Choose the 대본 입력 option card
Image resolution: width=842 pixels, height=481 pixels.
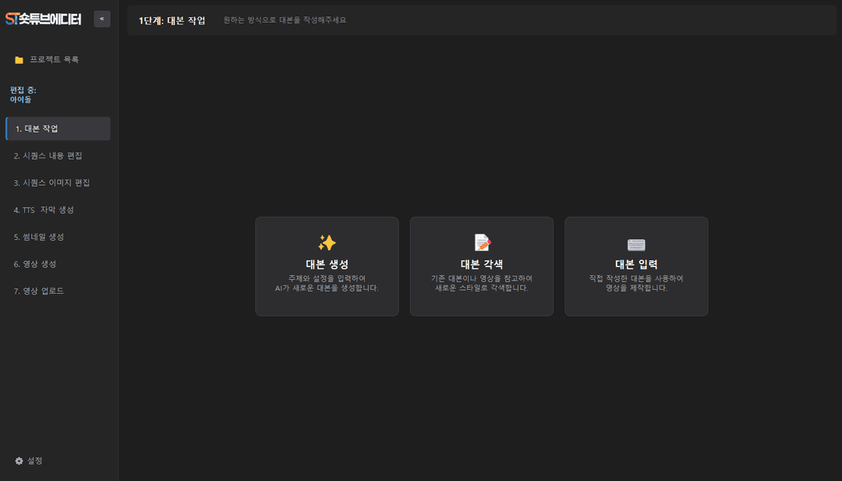click(x=635, y=267)
